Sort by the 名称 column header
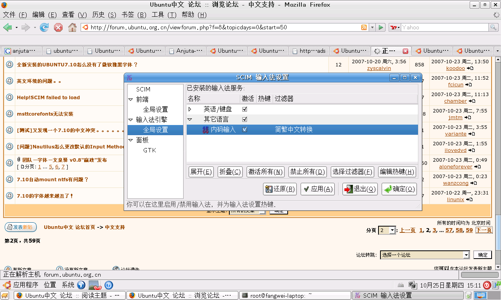Screen dimensions: 501x300 [213, 99]
